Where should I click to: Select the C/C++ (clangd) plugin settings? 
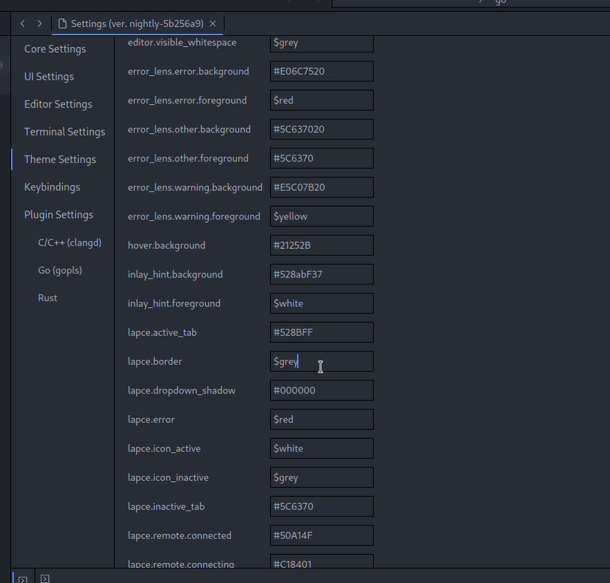coord(69,242)
